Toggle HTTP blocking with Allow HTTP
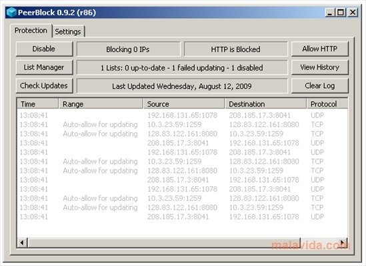Image resolution: width=366 pixels, height=266 pixels. (x=320, y=49)
